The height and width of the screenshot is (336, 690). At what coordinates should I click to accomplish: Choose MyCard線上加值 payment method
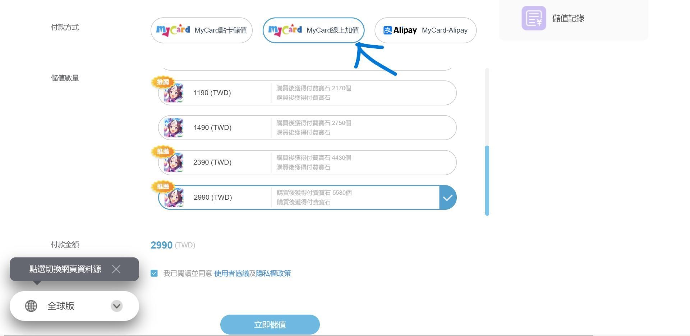click(x=313, y=30)
